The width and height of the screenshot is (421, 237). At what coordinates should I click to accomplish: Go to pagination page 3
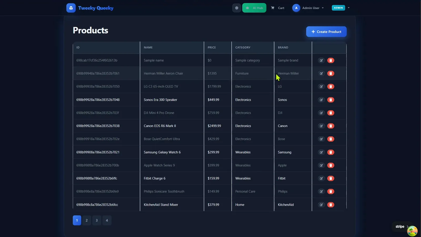(97, 220)
